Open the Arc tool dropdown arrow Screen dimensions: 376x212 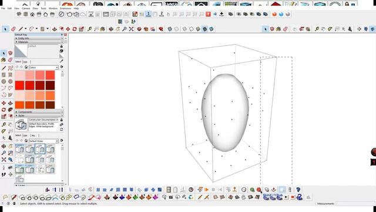36,29
